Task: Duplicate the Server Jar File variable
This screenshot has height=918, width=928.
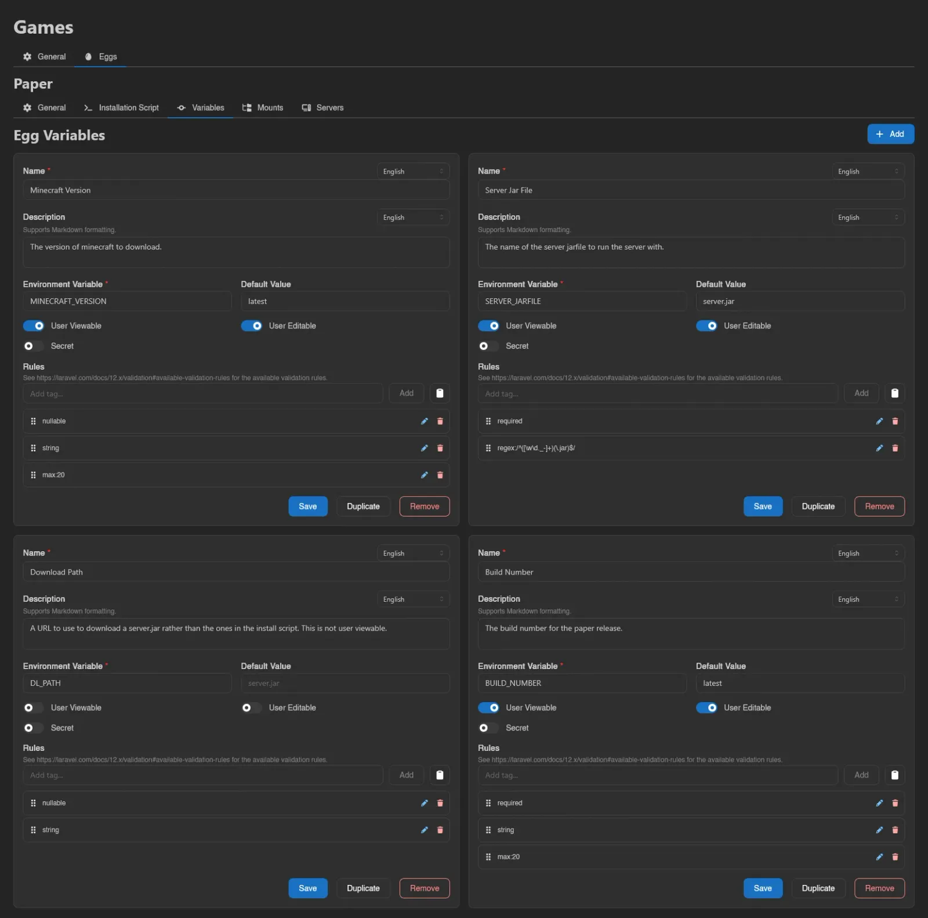Action: (x=818, y=507)
